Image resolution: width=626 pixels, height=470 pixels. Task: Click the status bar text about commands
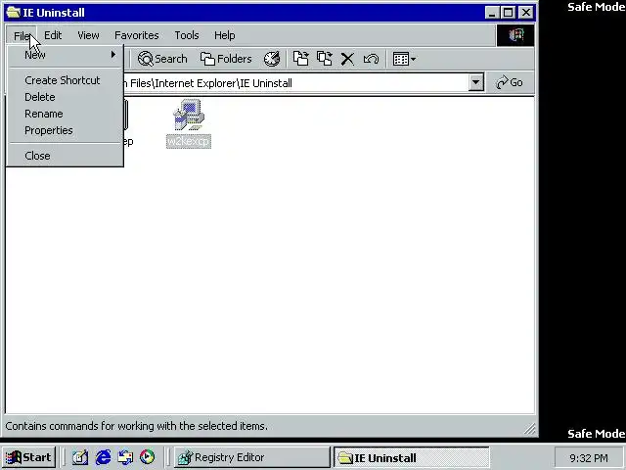click(136, 426)
